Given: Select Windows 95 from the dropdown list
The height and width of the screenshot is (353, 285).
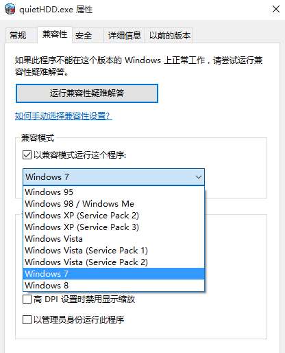Looking at the screenshot, I should (114, 192).
